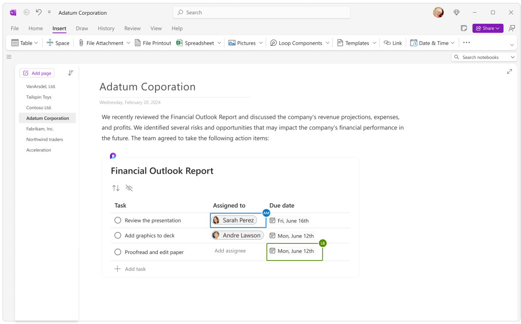This screenshot has width=521, height=324.
Task: Go back using the back arrow icon
Action: point(26,12)
